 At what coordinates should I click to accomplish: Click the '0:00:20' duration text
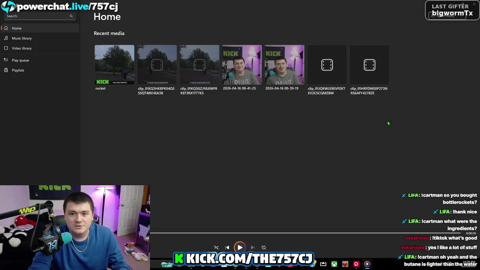(x=471, y=233)
